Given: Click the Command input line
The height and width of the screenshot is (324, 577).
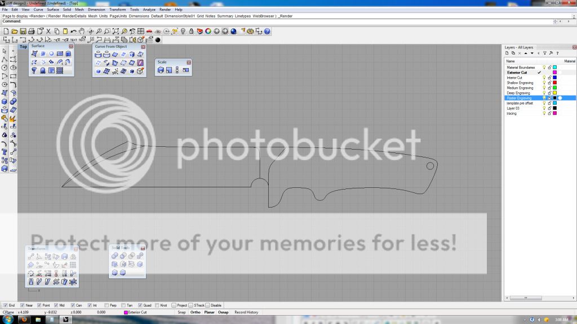Looking at the screenshot, I should point(282,21).
